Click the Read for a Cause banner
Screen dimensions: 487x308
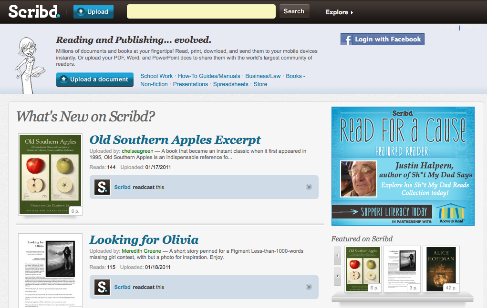[x=403, y=166]
